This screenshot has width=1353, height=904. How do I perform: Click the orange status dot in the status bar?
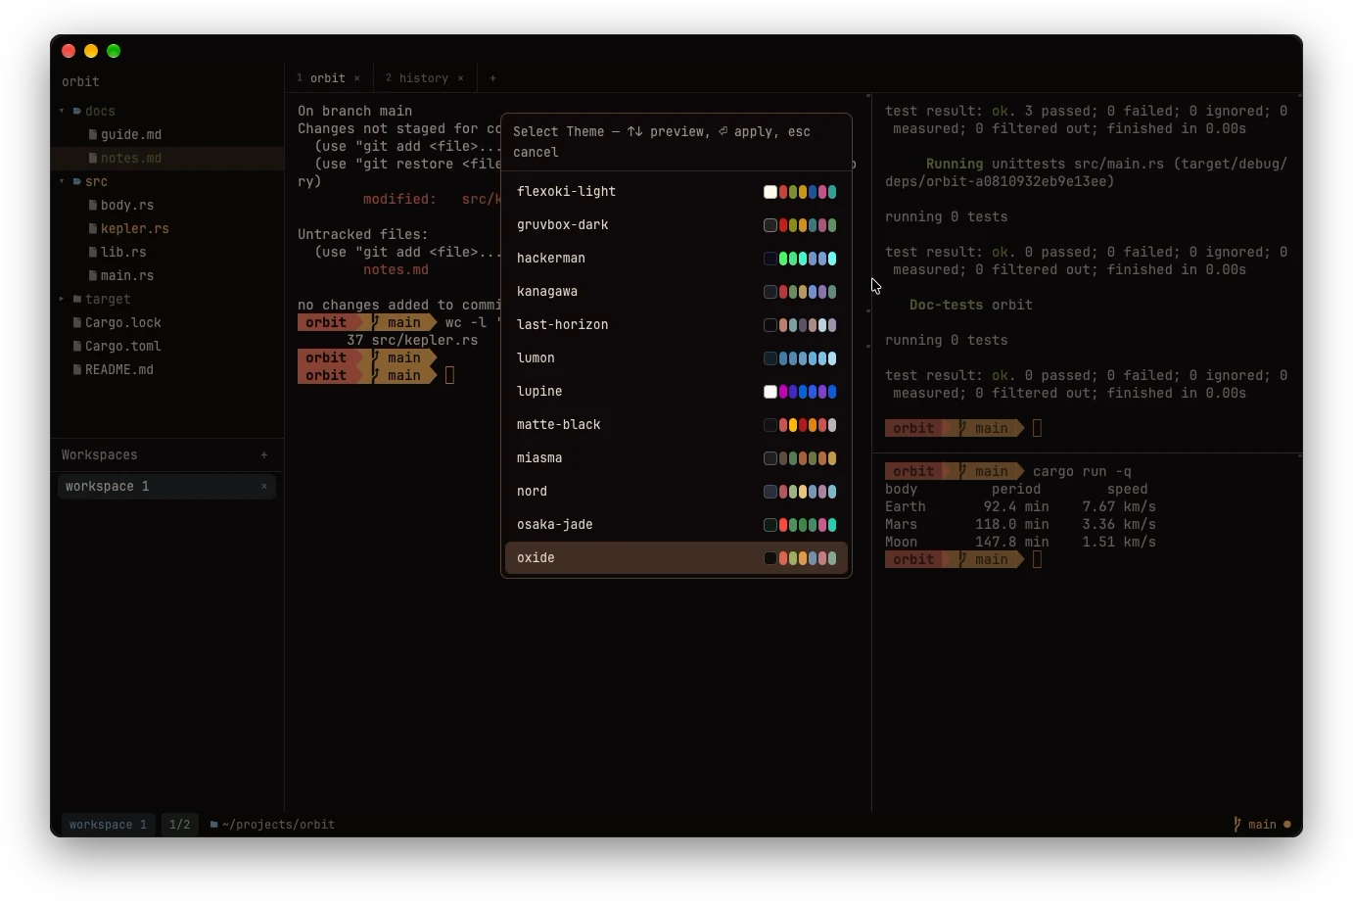tap(1287, 825)
